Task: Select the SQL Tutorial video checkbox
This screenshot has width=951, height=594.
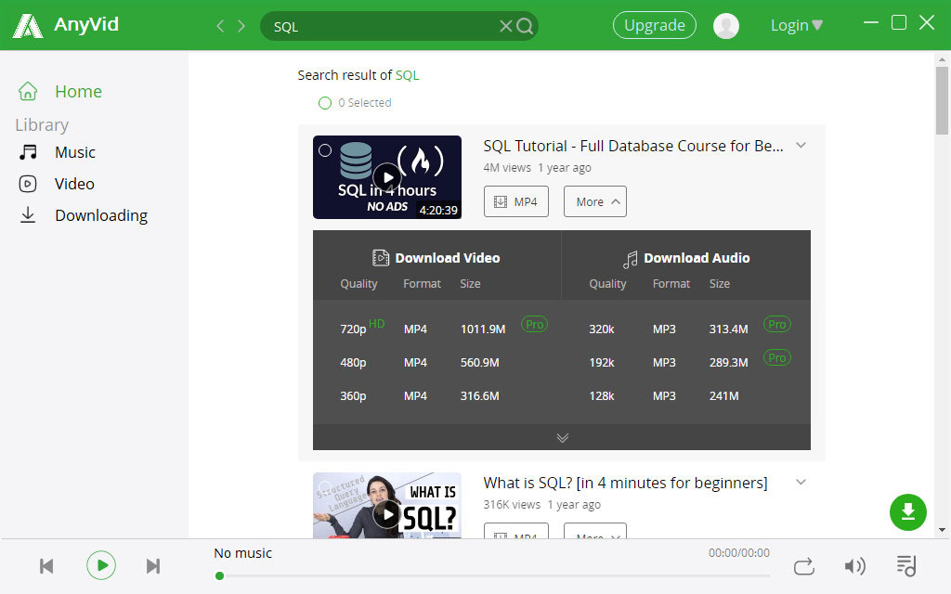Action: coord(325,149)
